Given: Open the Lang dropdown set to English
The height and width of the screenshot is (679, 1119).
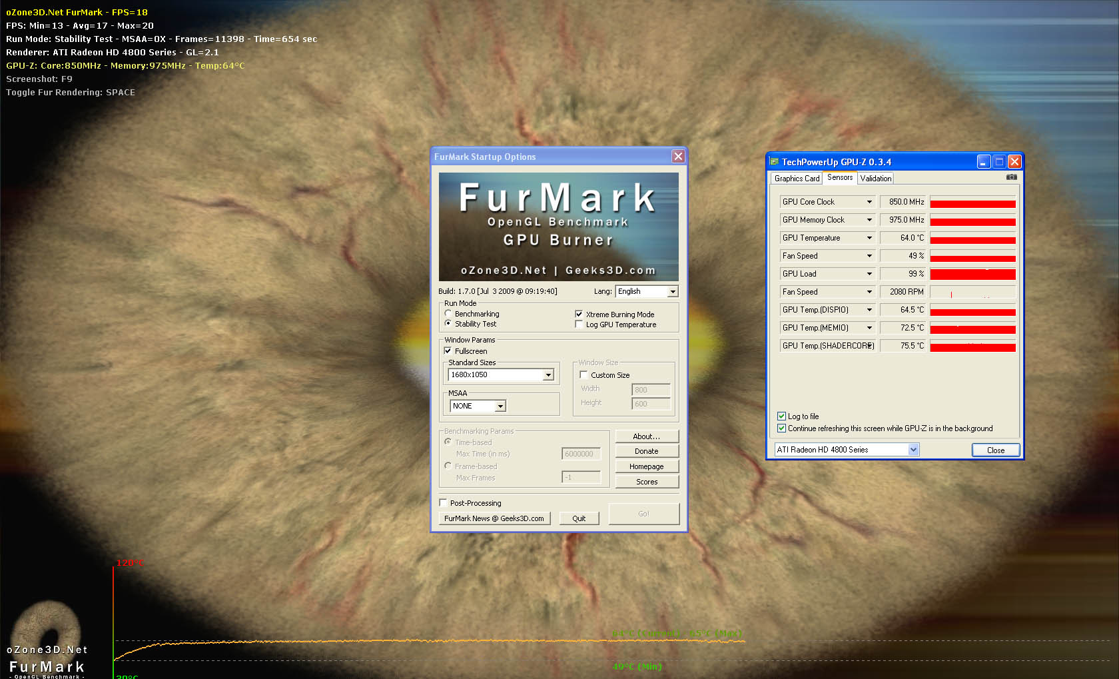Looking at the screenshot, I should click(x=647, y=291).
